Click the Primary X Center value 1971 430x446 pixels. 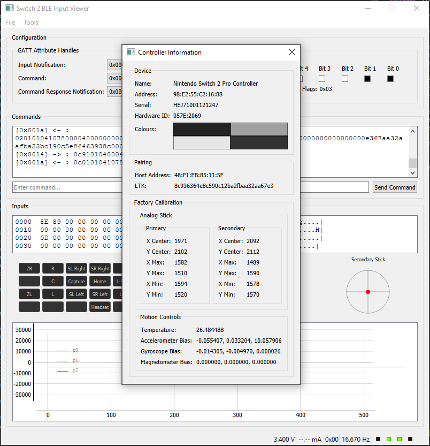181,241
